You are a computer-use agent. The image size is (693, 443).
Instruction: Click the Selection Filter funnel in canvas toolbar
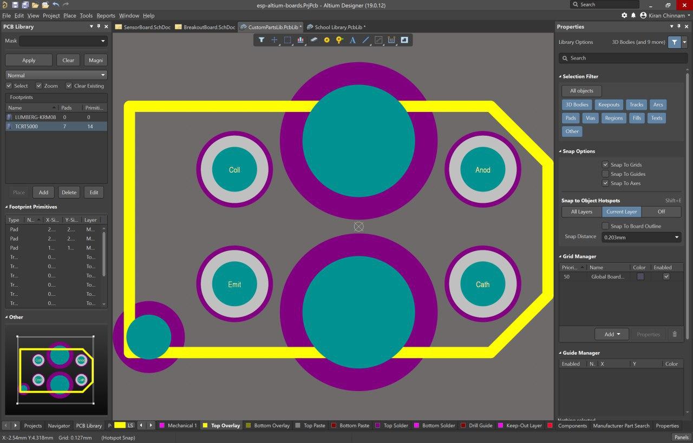coord(261,40)
